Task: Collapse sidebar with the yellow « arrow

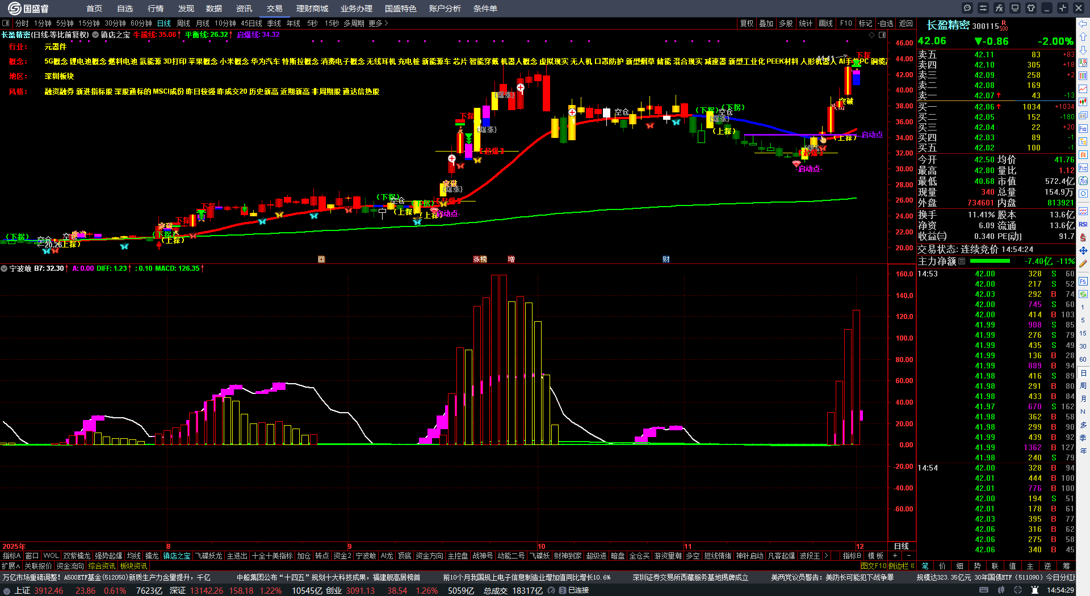Action: (912, 566)
